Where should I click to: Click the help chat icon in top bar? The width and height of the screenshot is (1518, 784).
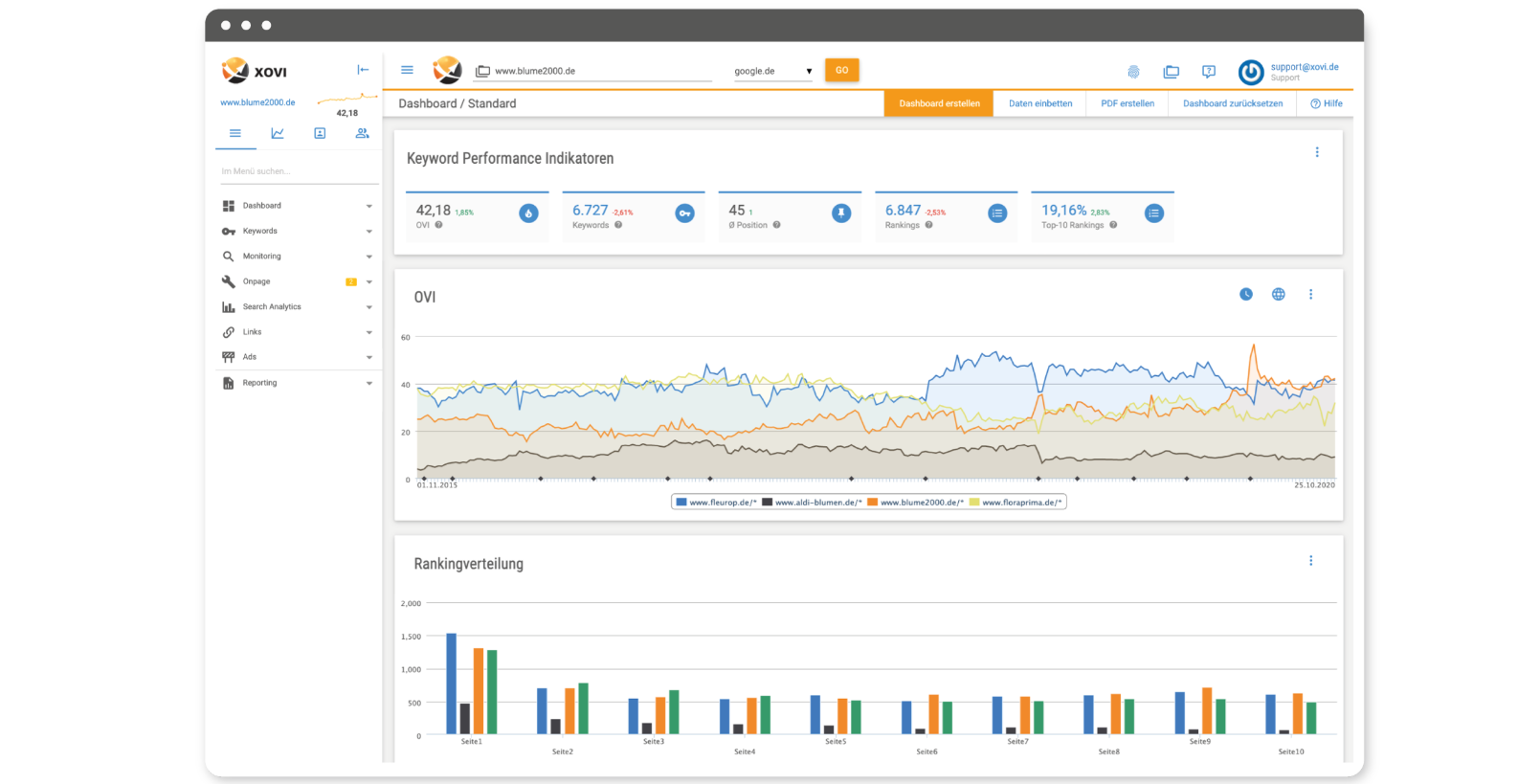pyautogui.click(x=1209, y=72)
